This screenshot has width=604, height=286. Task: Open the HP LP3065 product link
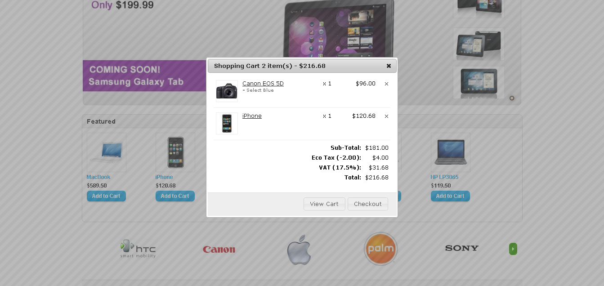pyautogui.click(x=444, y=177)
